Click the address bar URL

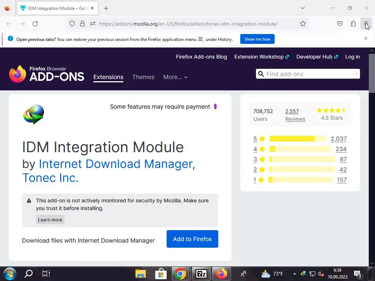tap(188, 24)
